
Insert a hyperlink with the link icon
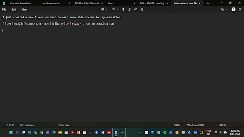[x=136, y=9]
